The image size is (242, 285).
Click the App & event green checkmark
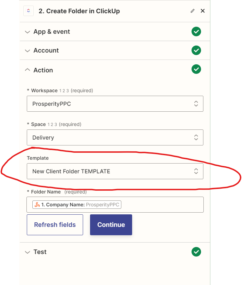pos(196,32)
